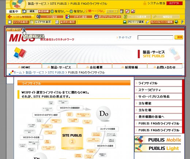This screenshot has height=159, width=190.
Task: Click the 編集 button
Action: [x=32, y=11]
